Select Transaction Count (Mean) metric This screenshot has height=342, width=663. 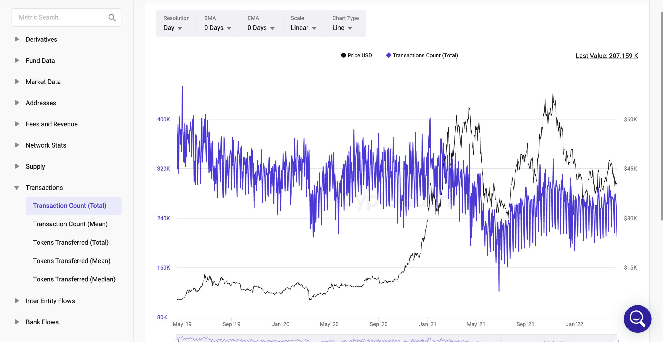(70, 224)
